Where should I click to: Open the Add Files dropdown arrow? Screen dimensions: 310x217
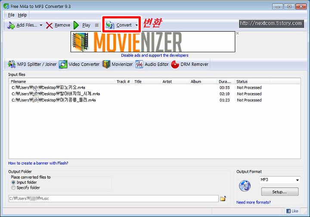41,25
